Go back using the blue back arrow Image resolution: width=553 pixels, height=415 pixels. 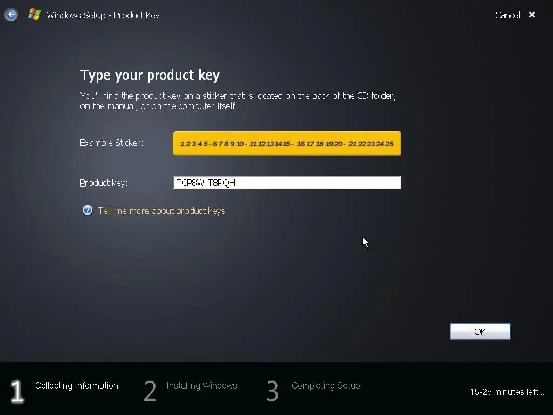11,15
